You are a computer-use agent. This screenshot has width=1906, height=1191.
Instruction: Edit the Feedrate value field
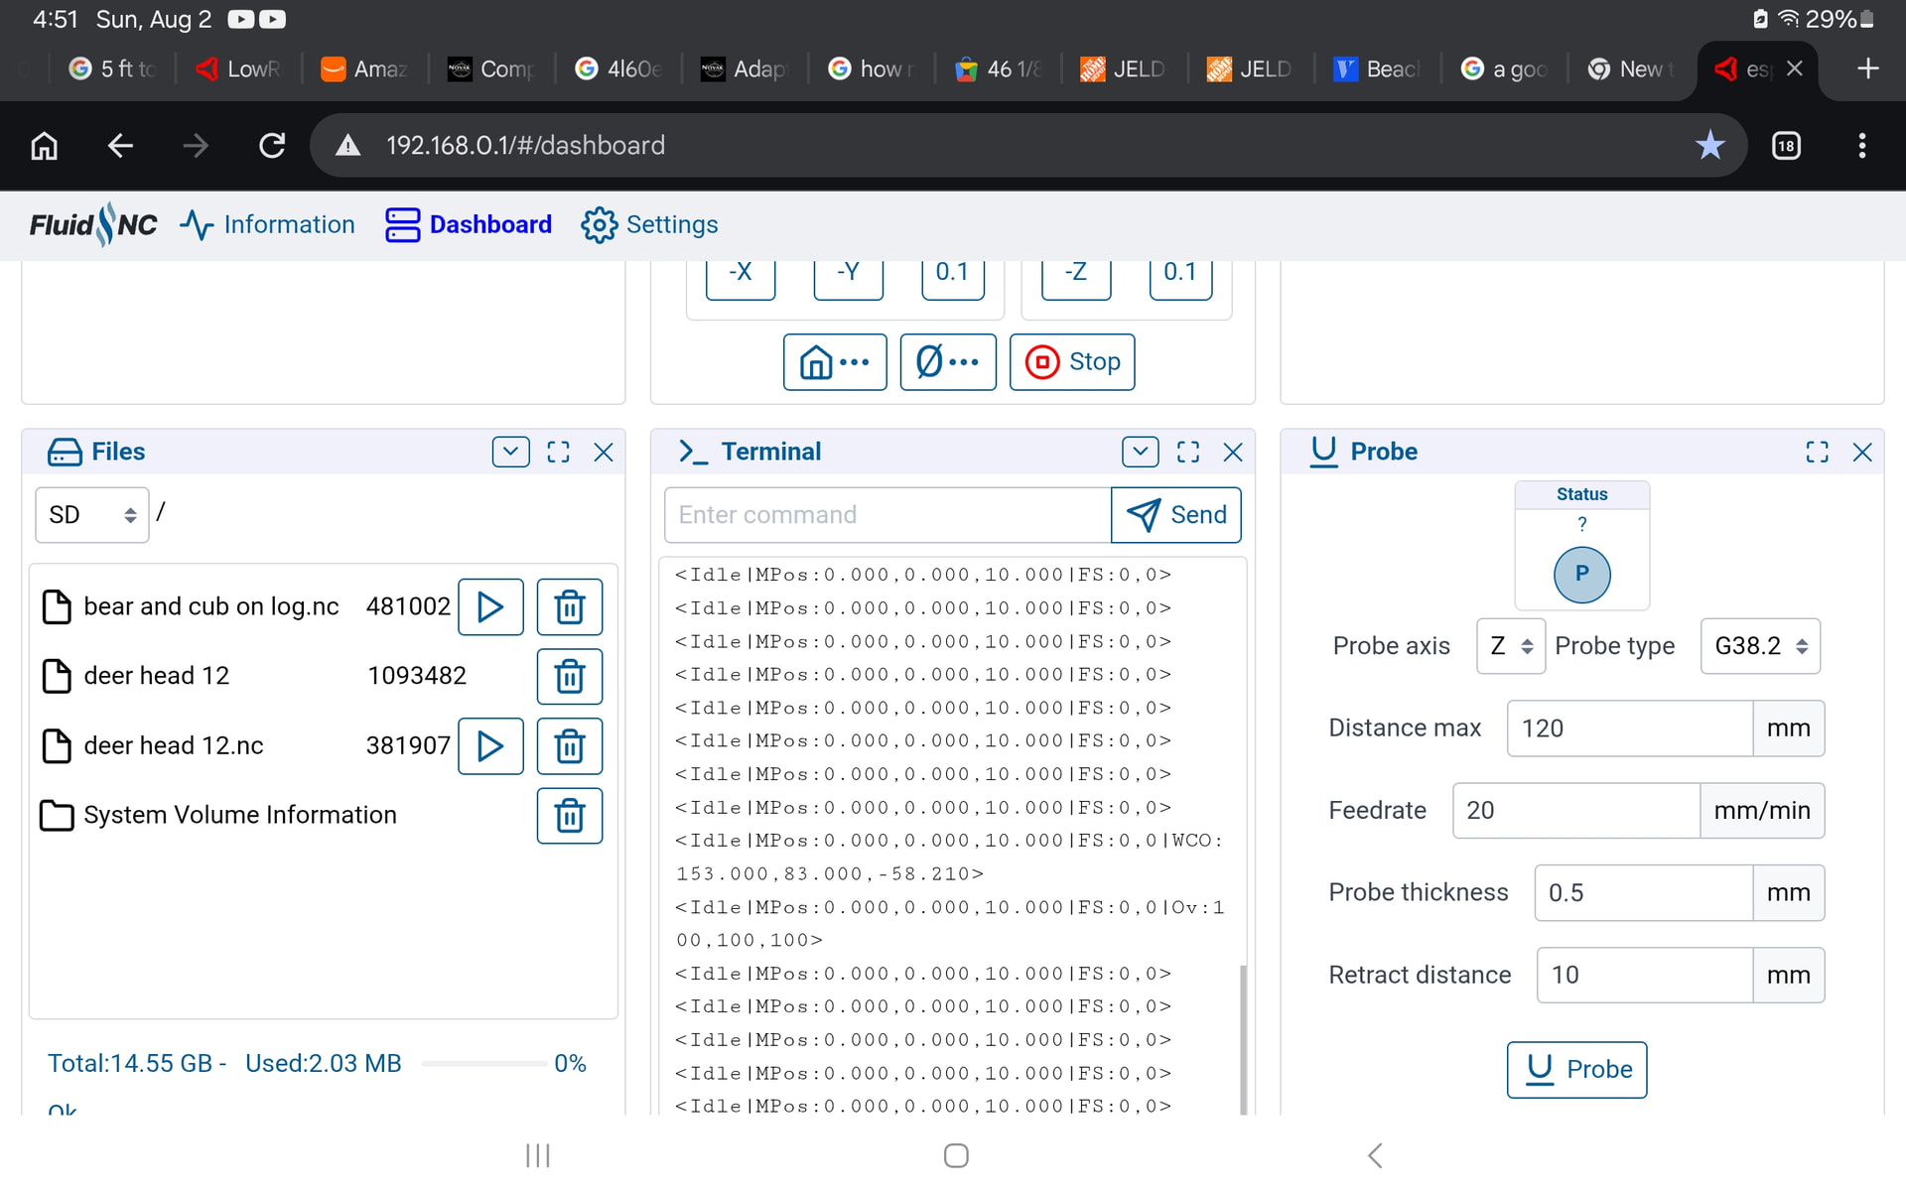tap(1576, 811)
